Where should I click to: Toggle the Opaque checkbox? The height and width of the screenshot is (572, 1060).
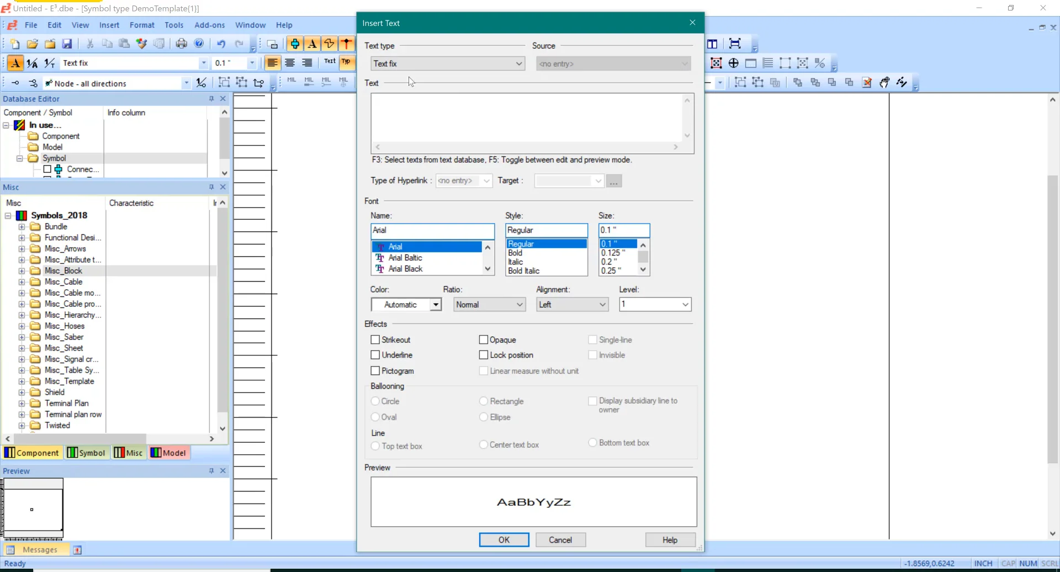click(x=484, y=340)
